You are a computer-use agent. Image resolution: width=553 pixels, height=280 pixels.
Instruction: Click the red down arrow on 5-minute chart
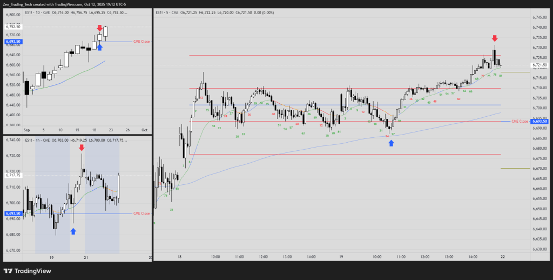pos(495,38)
